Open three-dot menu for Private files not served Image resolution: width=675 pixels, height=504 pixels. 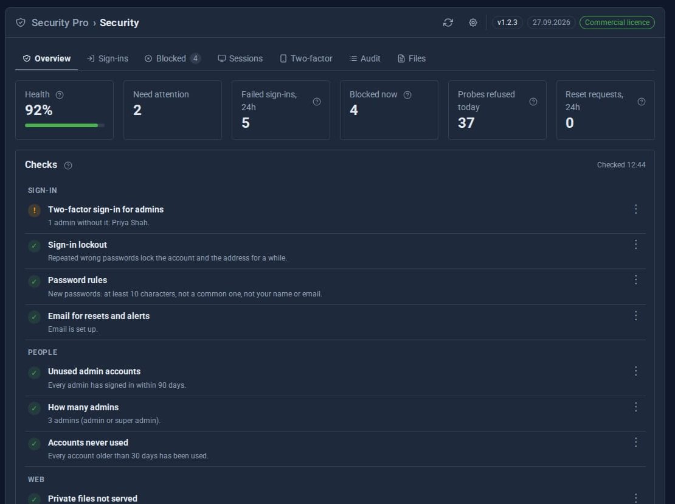635,498
